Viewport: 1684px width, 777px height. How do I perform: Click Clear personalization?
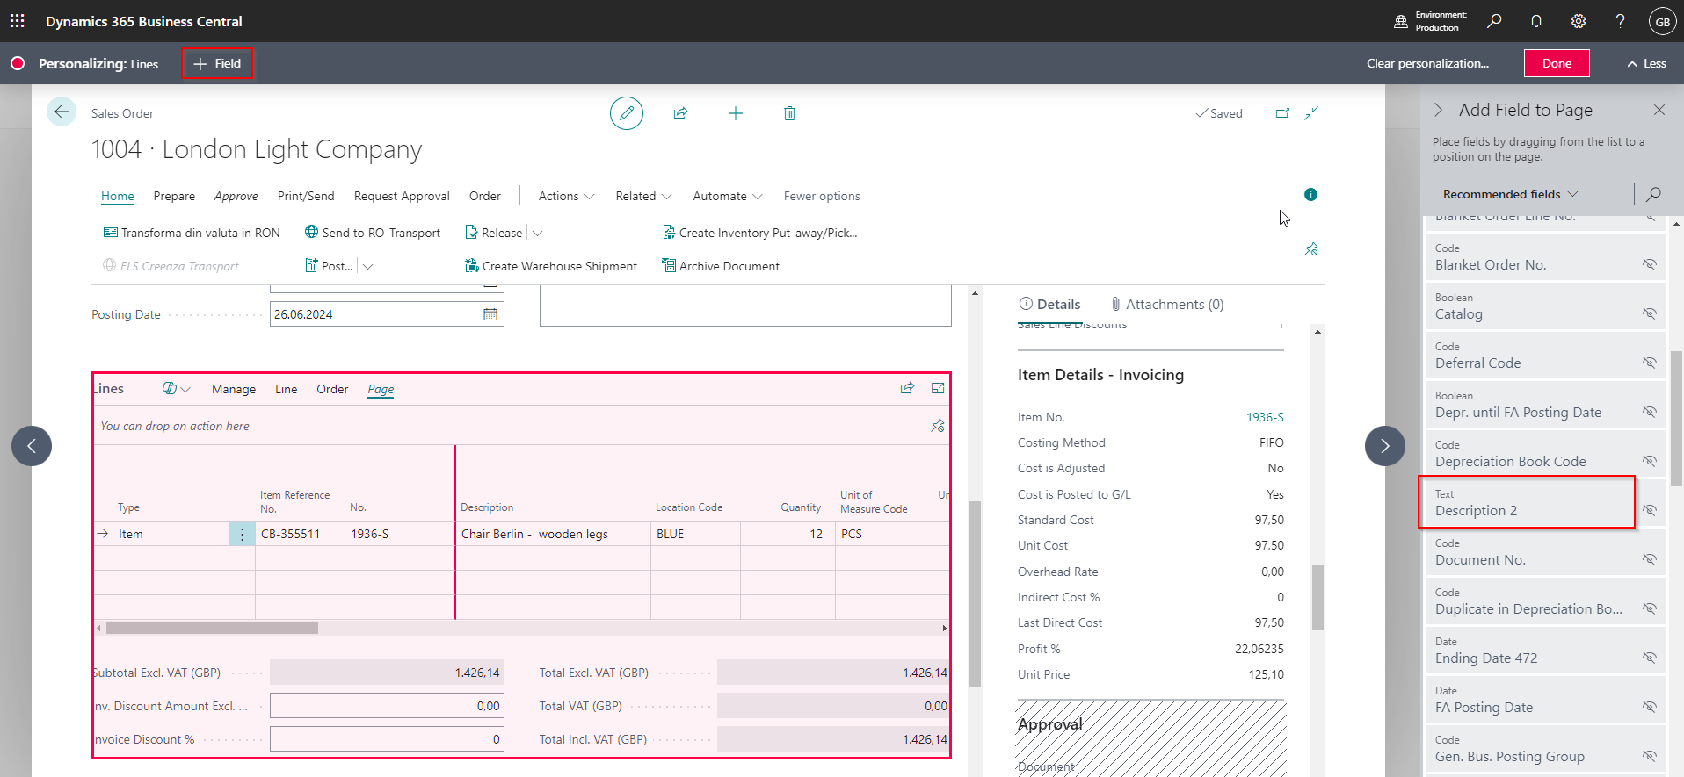[x=1427, y=63]
